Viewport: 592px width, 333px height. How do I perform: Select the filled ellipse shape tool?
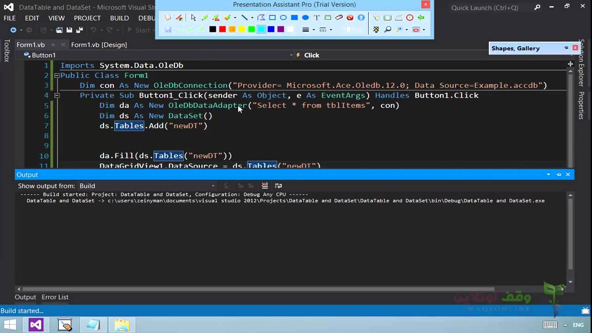point(305,18)
